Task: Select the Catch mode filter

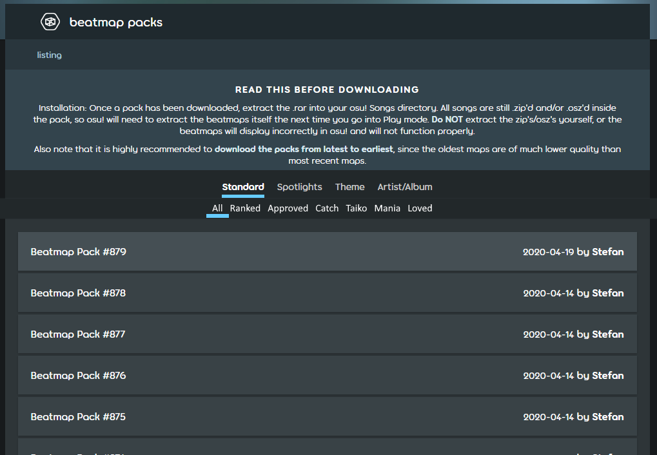Action: tap(327, 208)
